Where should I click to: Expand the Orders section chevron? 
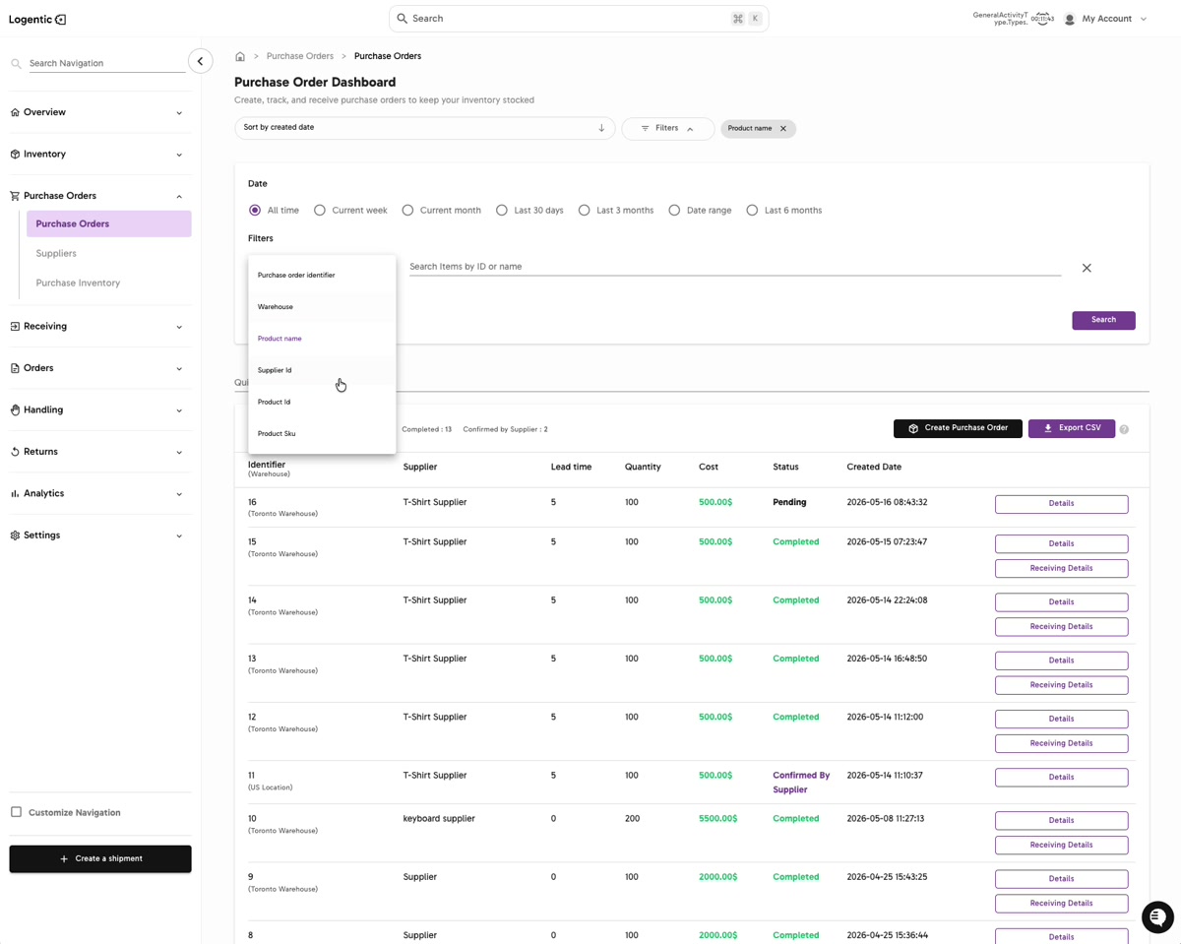click(x=179, y=369)
